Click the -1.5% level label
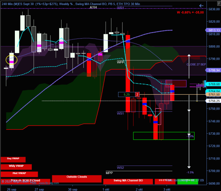Screen dimensions: 221x191 (x=190, y=172)
